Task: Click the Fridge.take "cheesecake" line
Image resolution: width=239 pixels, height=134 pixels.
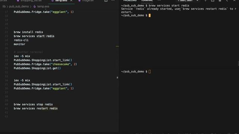Action: pos(45,64)
